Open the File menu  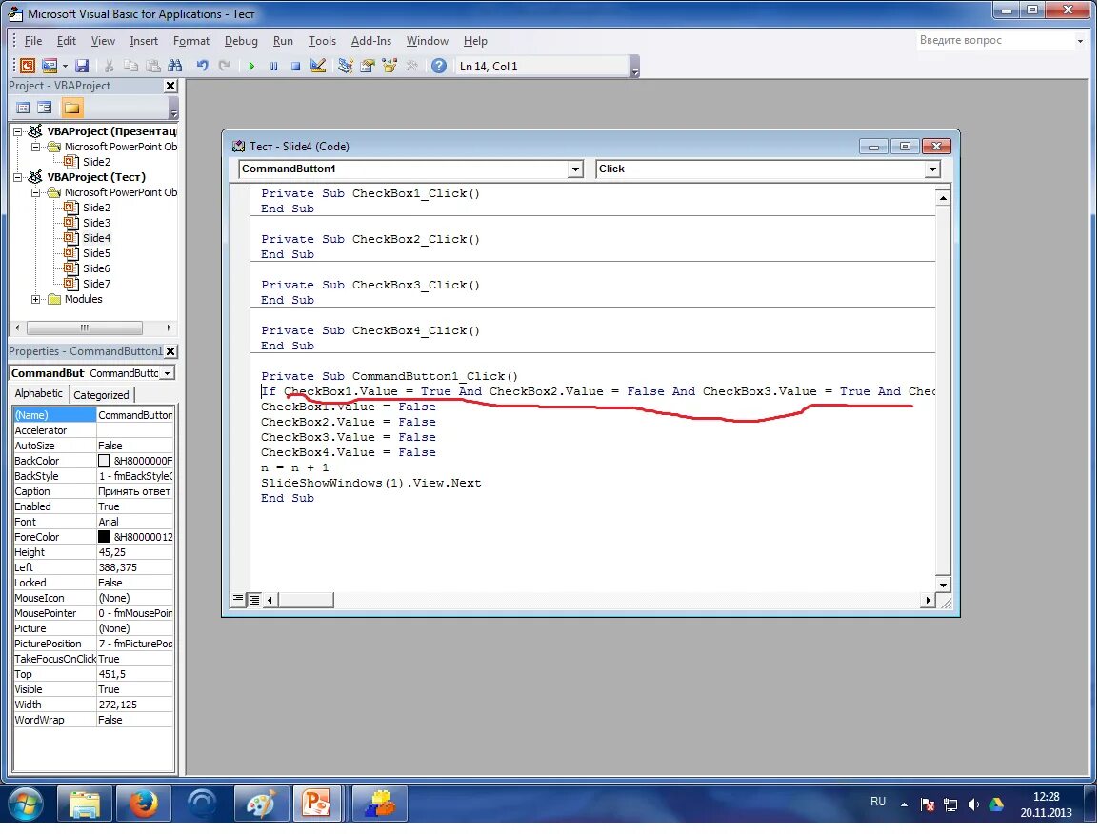33,41
